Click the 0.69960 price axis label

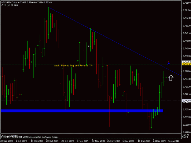[187, 125]
